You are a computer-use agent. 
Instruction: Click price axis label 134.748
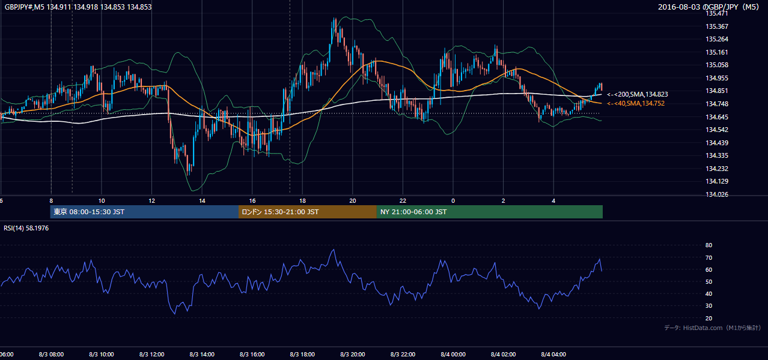tap(716, 104)
